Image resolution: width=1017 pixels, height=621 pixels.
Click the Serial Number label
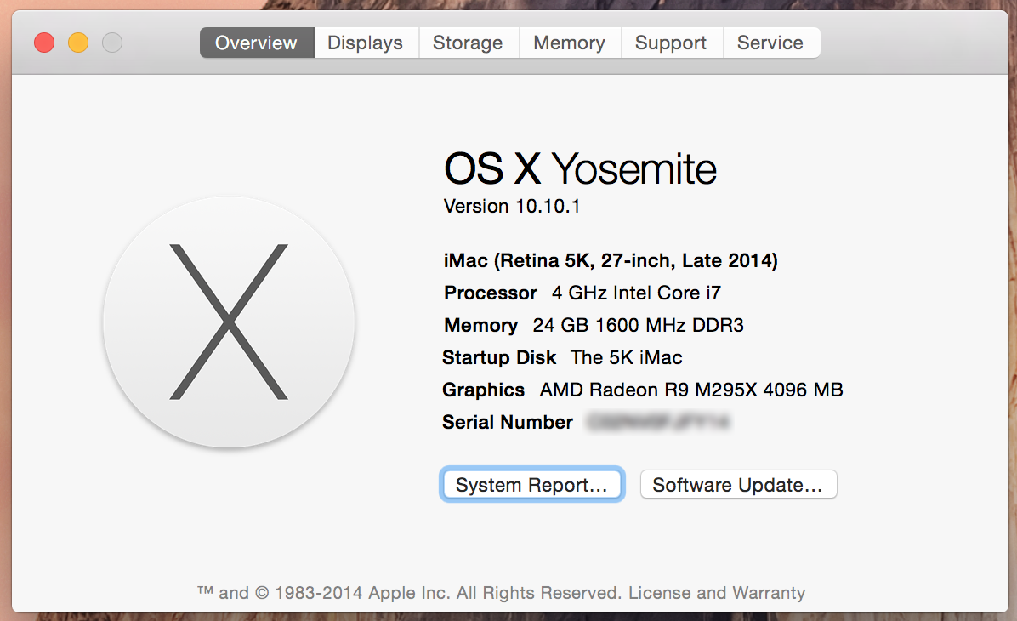coord(507,423)
